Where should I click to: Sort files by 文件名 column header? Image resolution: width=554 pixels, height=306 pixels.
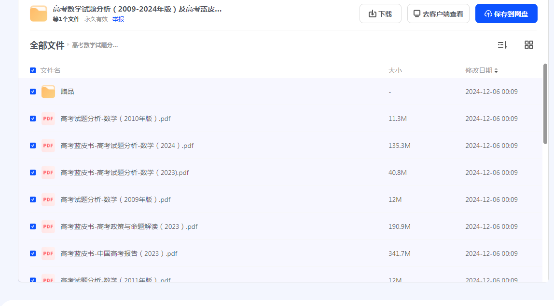coord(50,70)
